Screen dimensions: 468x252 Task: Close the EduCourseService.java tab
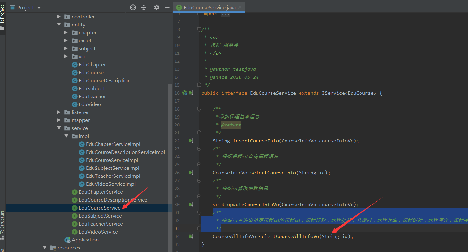click(x=240, y=7)
